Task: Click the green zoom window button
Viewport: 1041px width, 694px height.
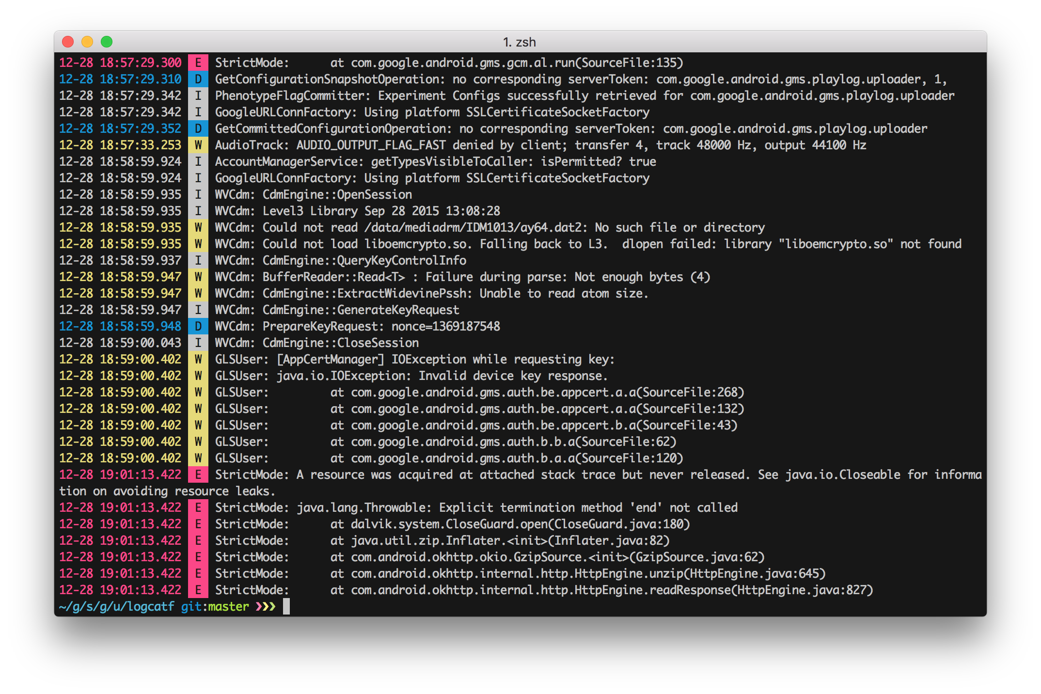Action: click(107, 42)
